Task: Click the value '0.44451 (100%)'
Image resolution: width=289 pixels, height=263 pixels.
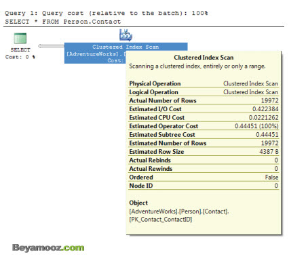Action: pos(256,126)
